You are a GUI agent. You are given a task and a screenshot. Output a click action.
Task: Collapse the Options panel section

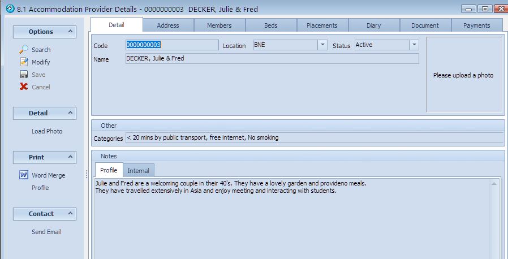coord(70,32)
